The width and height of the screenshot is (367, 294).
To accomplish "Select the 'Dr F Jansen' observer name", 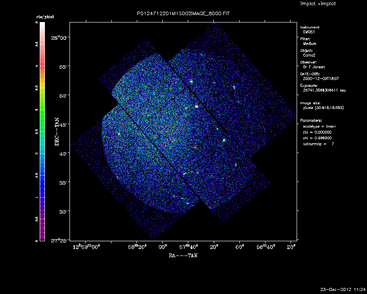I will point(314,67).
